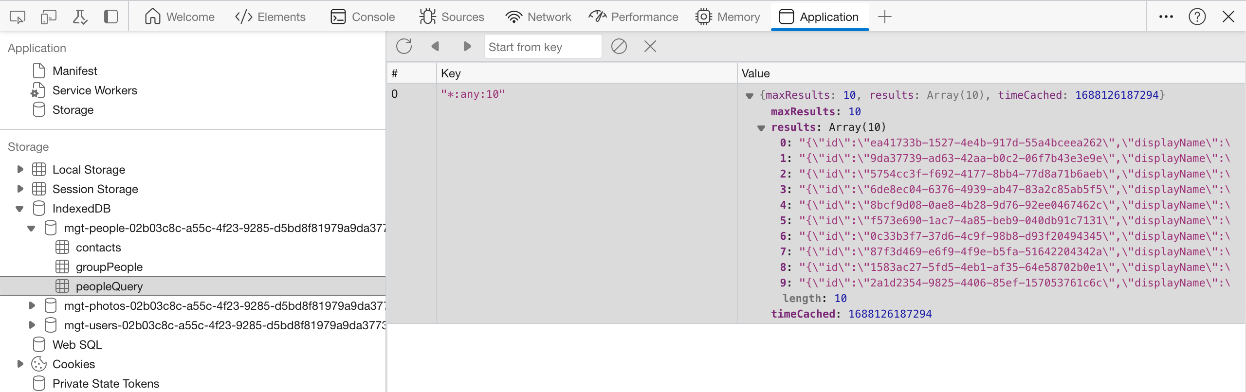
Task: Open the Welcome tab
Action: [180, 17]
